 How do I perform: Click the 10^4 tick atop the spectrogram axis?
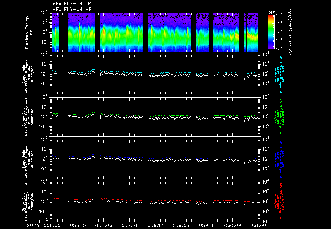click(x=45, y=13)
